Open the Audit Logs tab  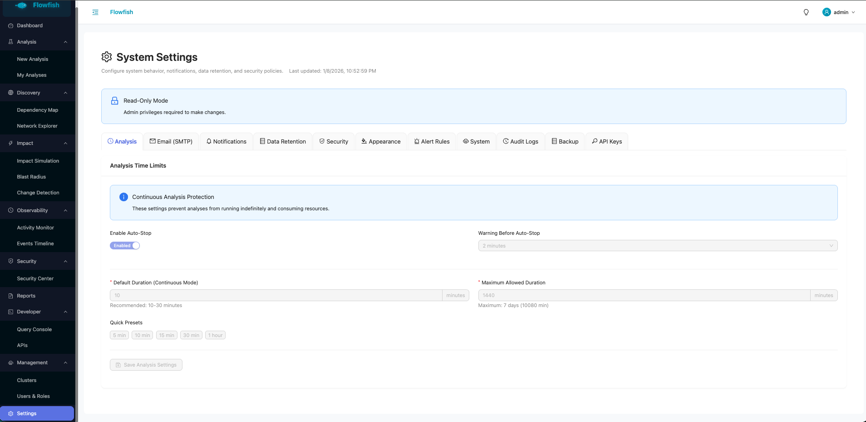(521, 141)
